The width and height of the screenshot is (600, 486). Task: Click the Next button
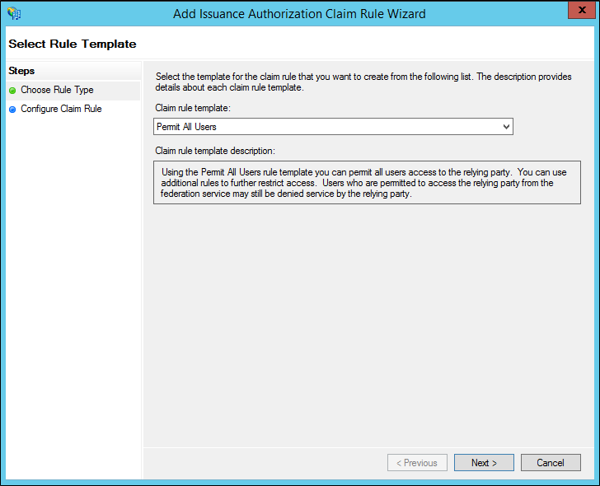[x=484, y=463]
